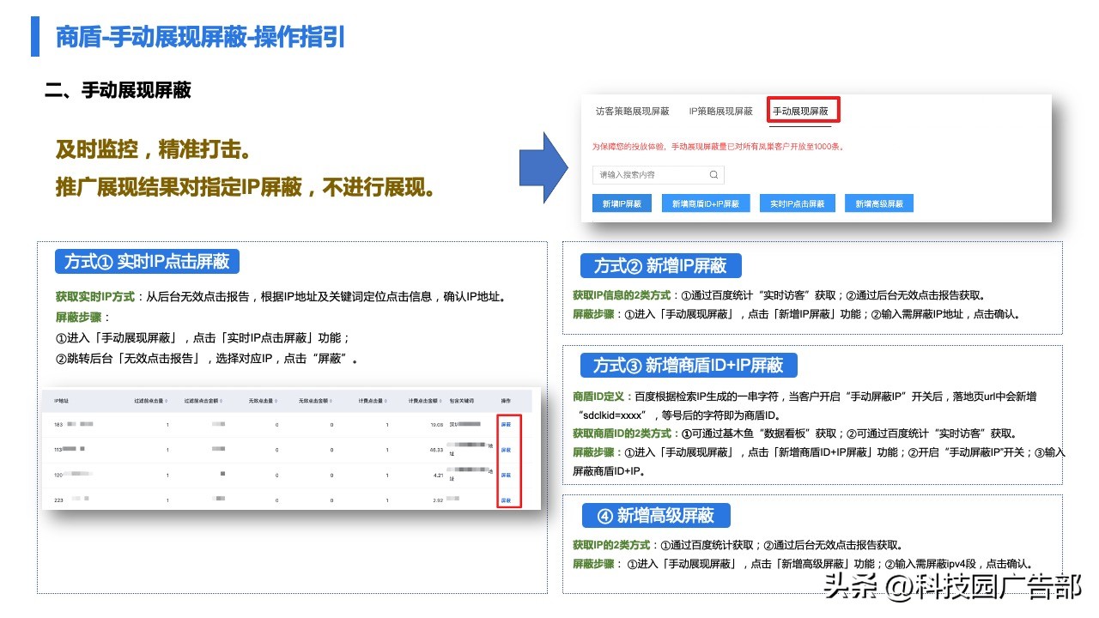
Task: Click the 新增商盾ID+IP屏蔽 button
Action: tap(707, 203)
